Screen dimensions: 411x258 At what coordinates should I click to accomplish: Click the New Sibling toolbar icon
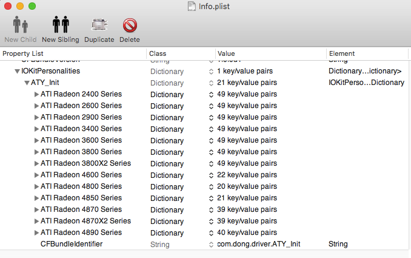[61, 24]
